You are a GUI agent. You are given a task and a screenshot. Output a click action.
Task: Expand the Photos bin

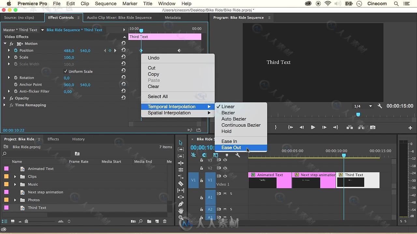[15, 200]
